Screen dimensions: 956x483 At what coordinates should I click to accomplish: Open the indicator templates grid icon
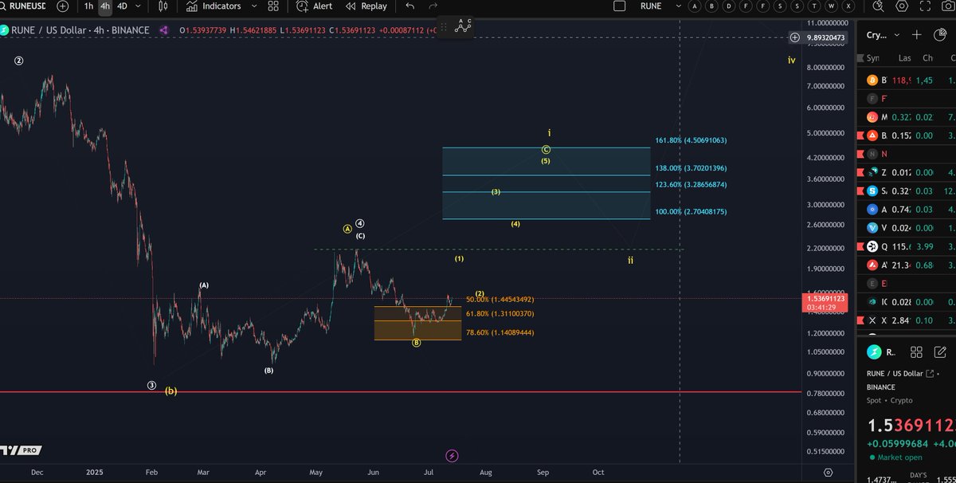pyautogui.click(x=273, y=6)
